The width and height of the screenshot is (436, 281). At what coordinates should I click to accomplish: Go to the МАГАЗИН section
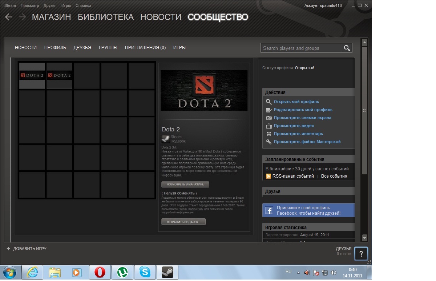[52, 17]
